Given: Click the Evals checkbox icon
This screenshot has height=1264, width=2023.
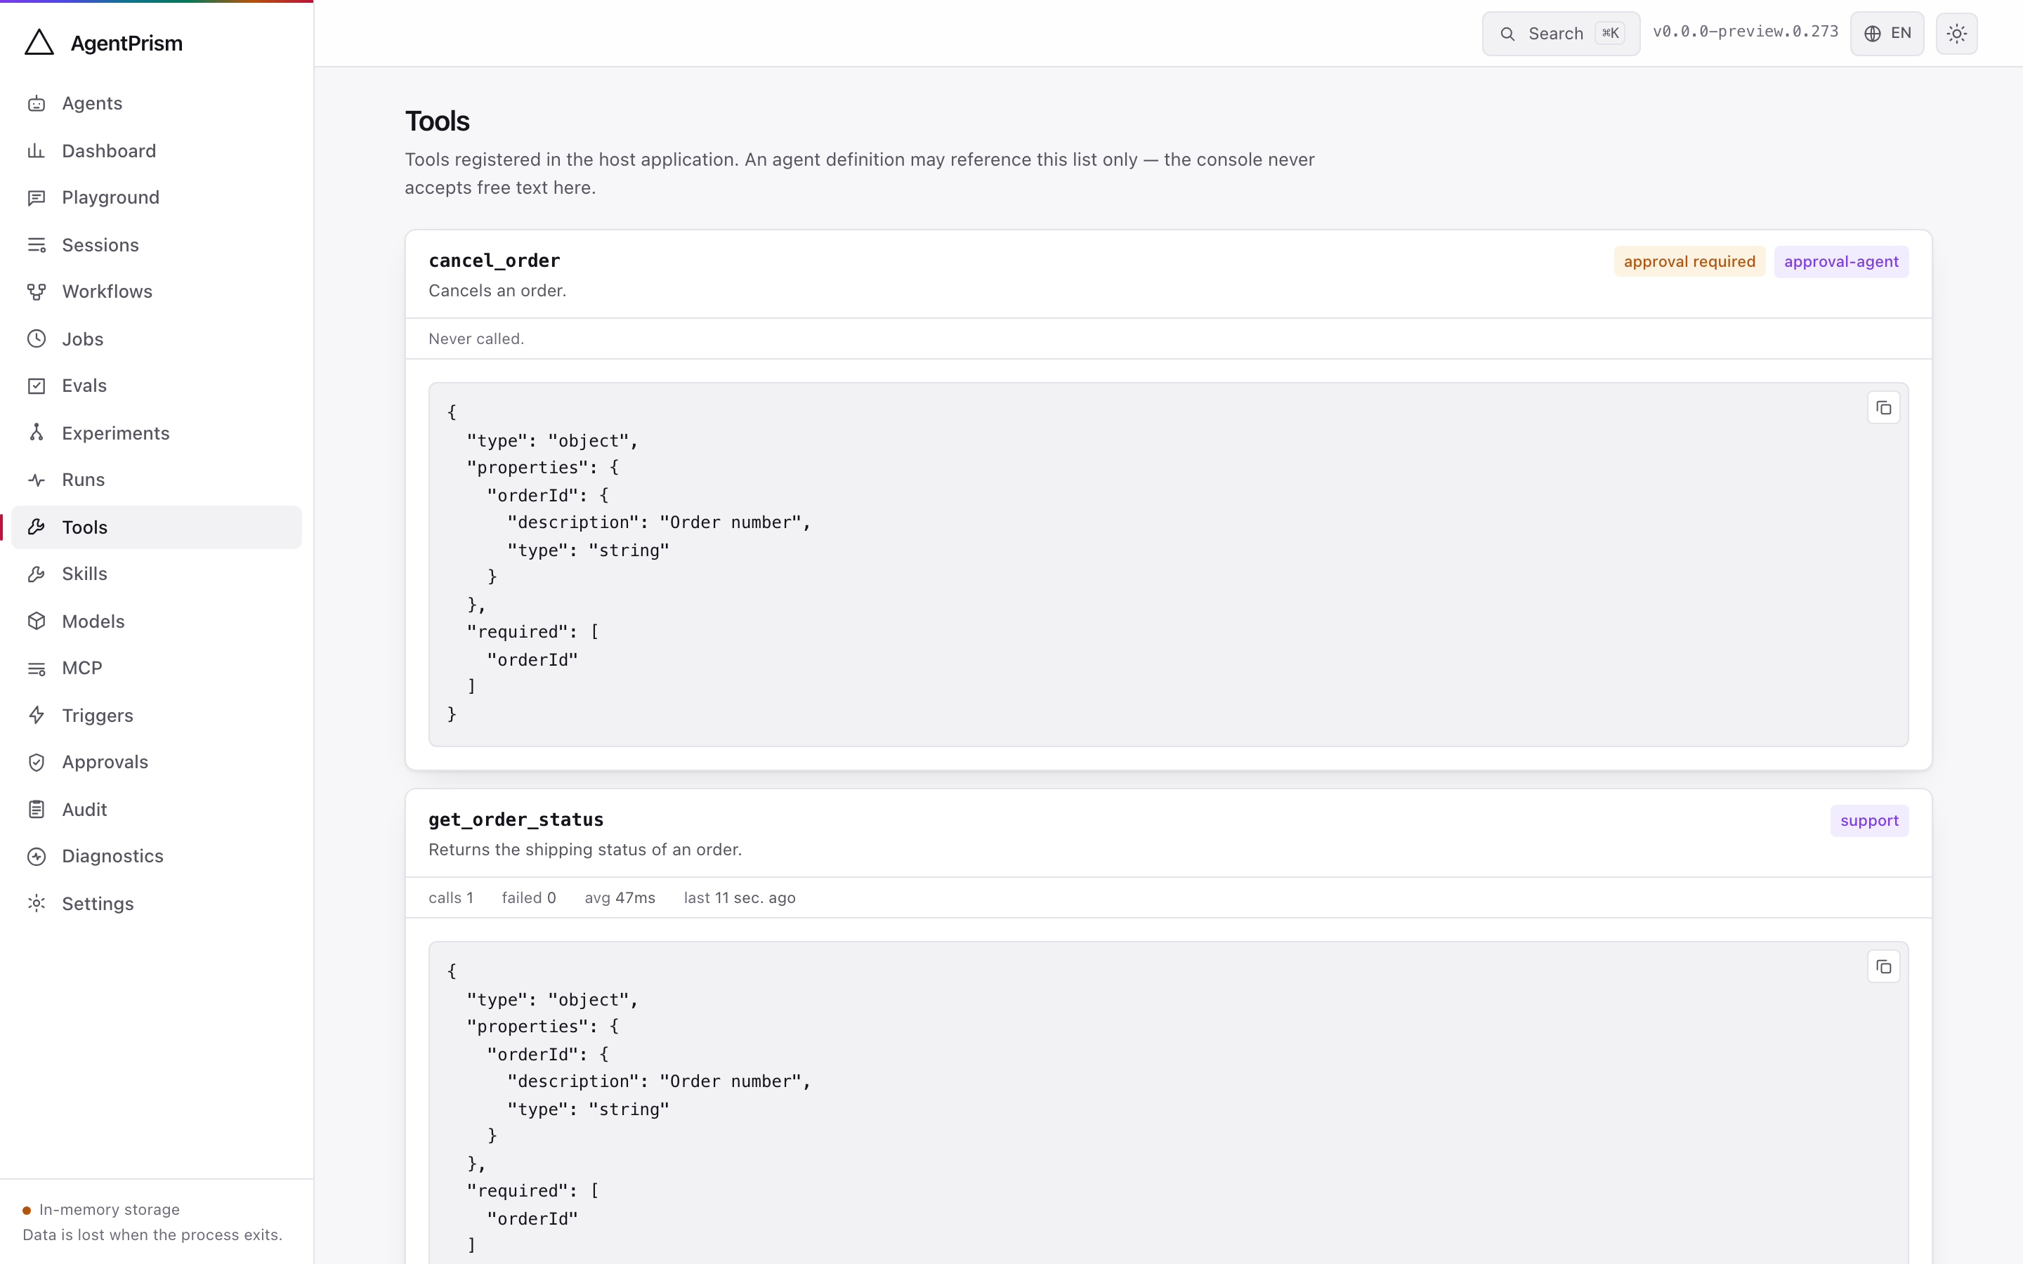Looking at the screenshot, I should [x=36, y=386].
